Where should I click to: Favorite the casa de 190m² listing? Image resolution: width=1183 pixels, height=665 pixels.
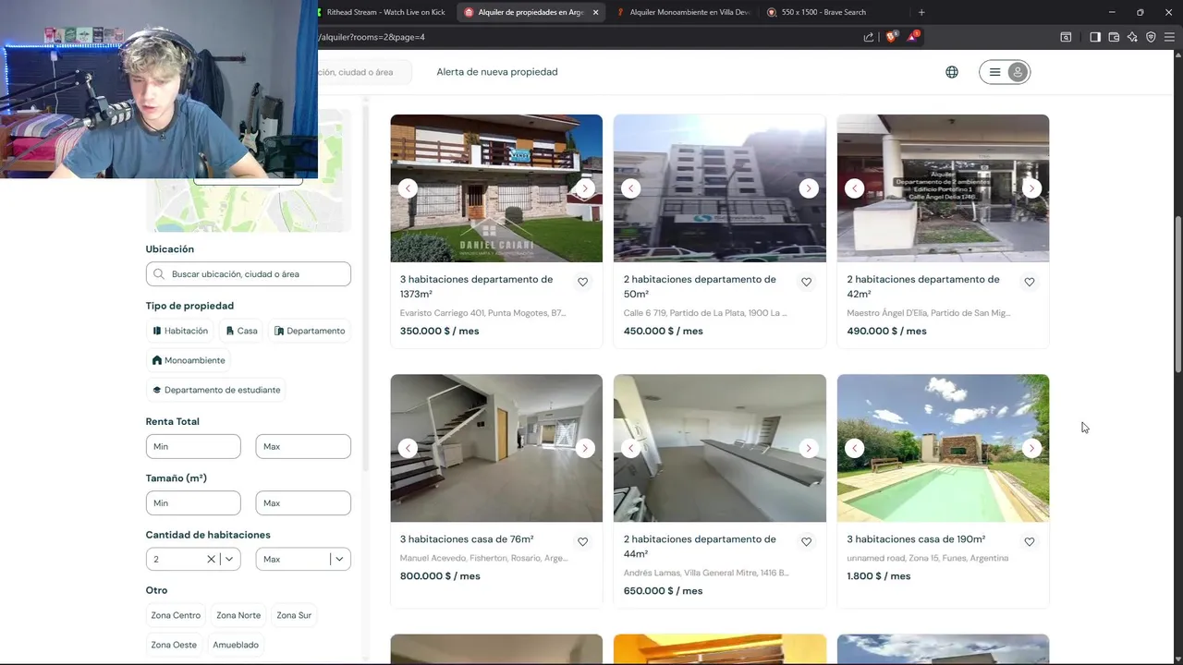pos(1030,542)
